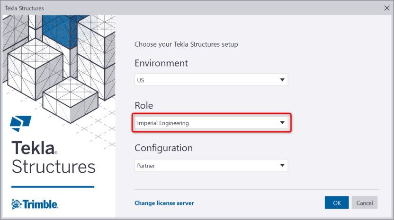The width and height of the screenshot is (394, 220).
Task: Click the Tekla Structures wordmark
Action: pos(53,157)
